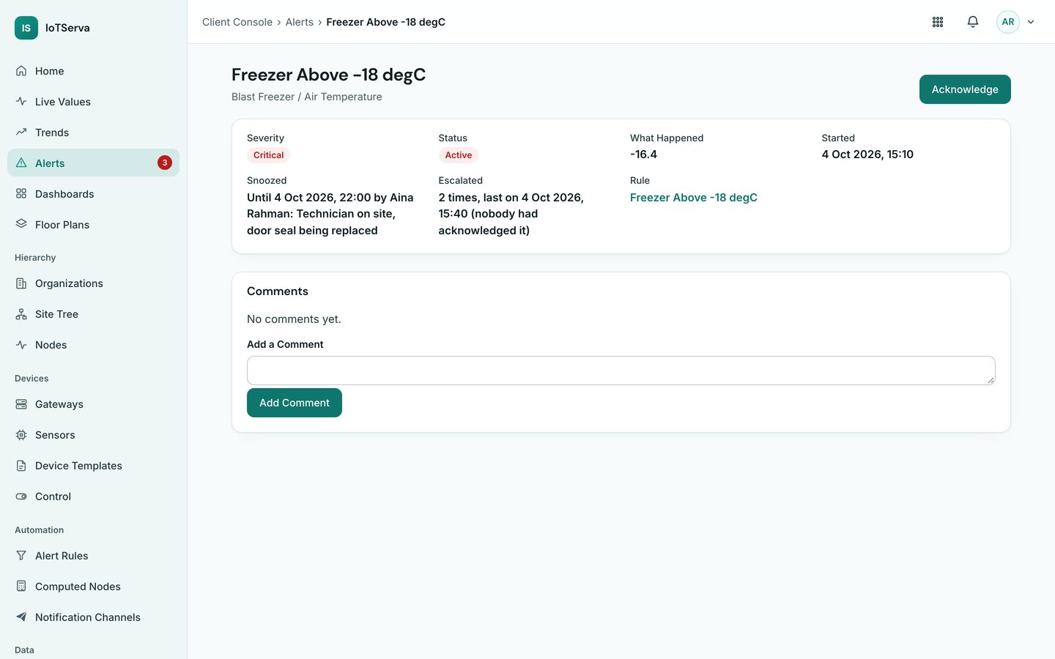Click the escalated 2 times details text

pyautogui.click(x=511, y=214)
